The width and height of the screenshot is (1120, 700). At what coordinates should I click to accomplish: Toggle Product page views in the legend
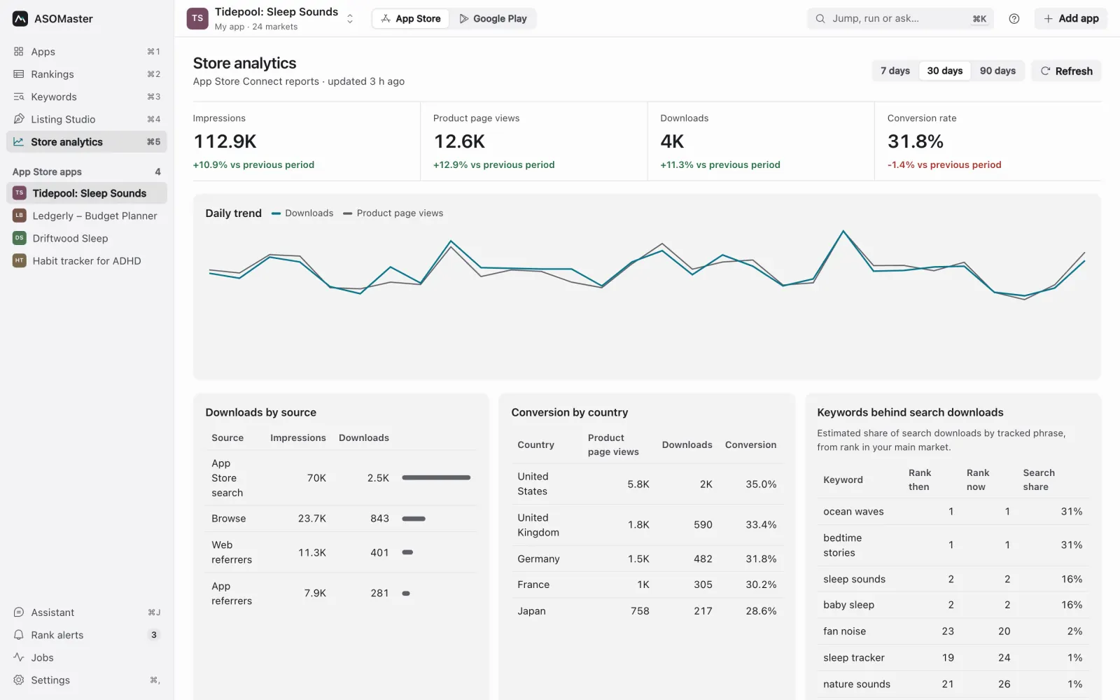click(x=393, y=213)
